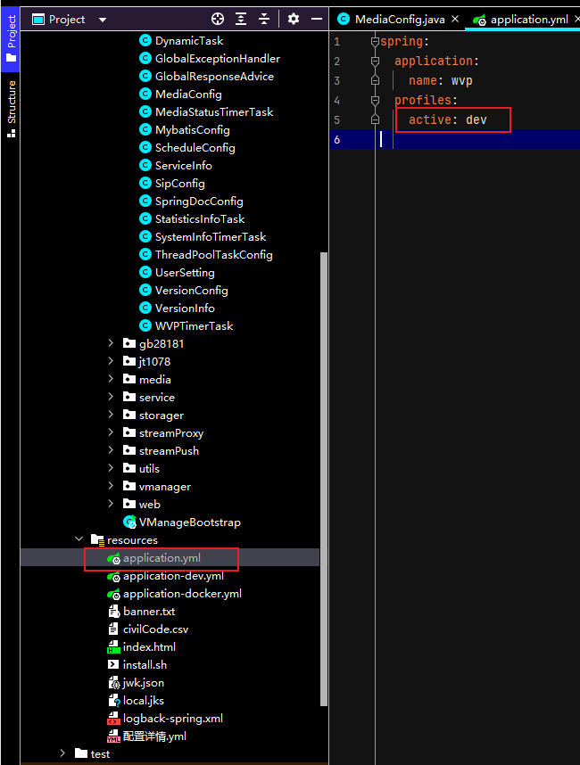Select VManageBootstrap class

coord(182,522)
